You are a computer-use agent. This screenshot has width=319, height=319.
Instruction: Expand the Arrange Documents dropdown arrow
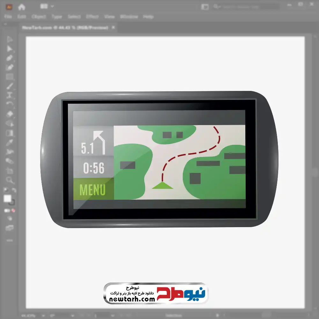pos(52,6)
